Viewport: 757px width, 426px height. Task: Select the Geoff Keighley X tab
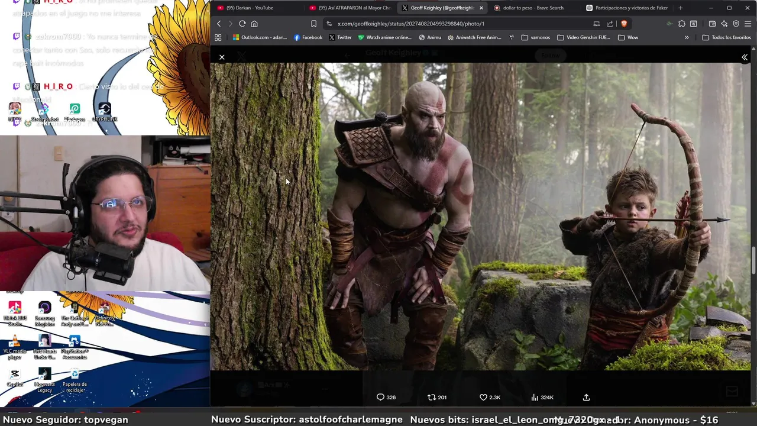coord(438,8)
